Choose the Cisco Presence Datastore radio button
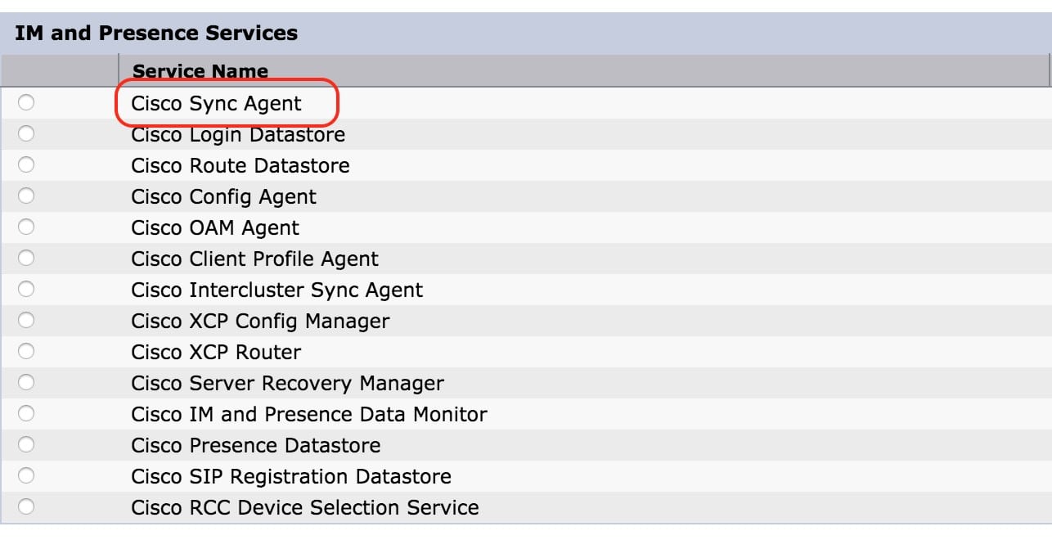 point(27,445)
